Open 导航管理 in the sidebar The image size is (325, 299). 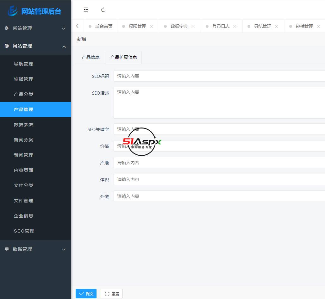point(35,64)
